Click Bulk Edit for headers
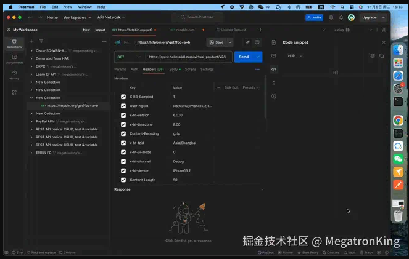Image resolution: width=409 pixels, height=259 pixels. 231,87
